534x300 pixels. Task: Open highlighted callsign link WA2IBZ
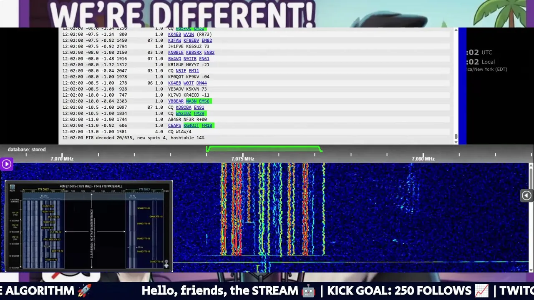click(x=183, y=113)
